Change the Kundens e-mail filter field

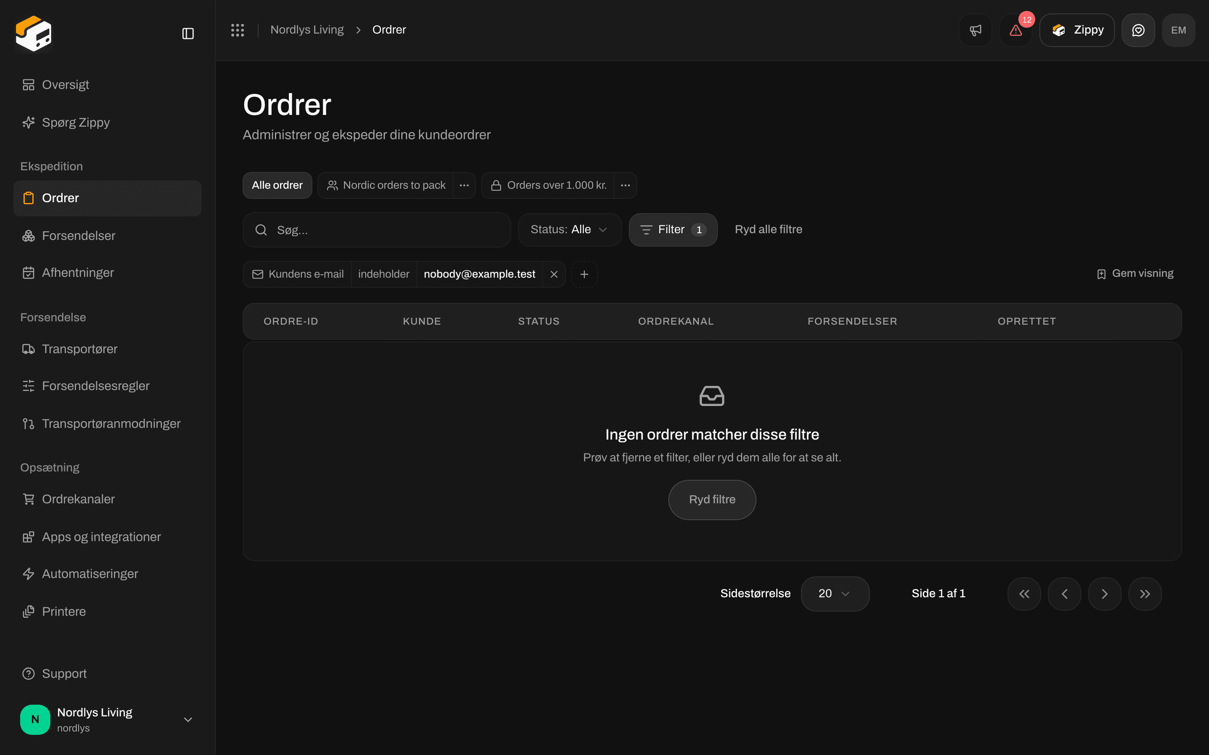coord(298,274)
